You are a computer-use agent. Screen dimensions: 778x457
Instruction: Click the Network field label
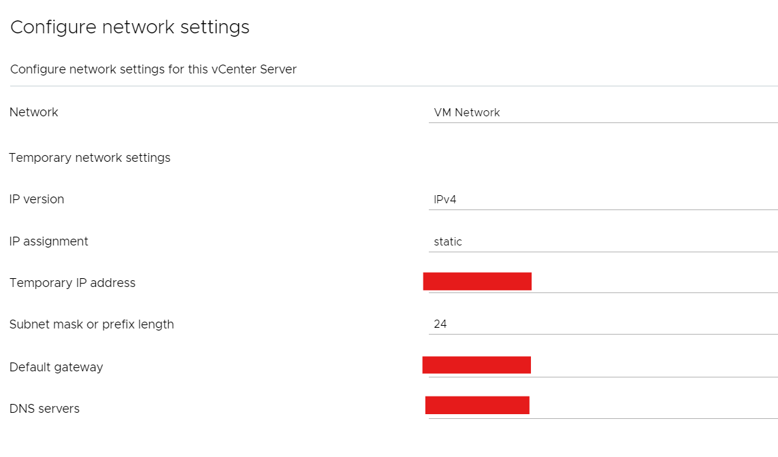(x=34, y=112)
